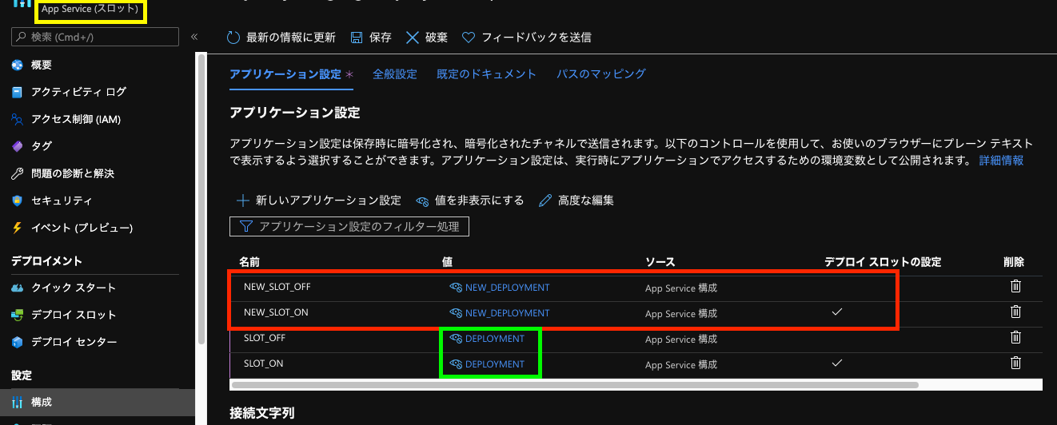1057x425 pixels.
Task: Switch to the 既定のドキュメント tab
Action: [486, 73]
